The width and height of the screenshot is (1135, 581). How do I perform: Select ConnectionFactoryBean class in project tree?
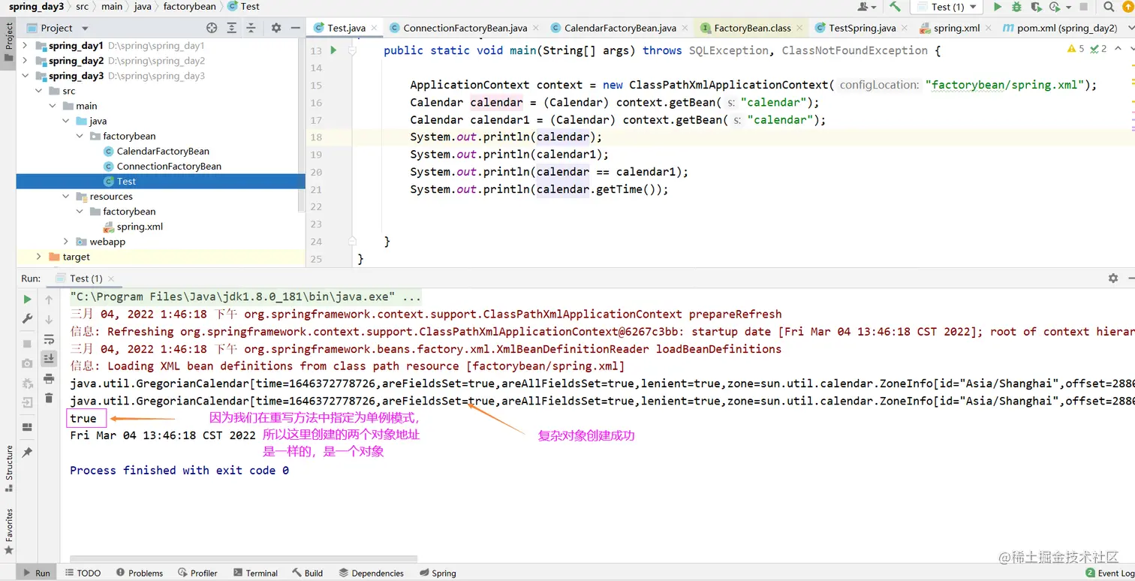[x=163, y=166]
